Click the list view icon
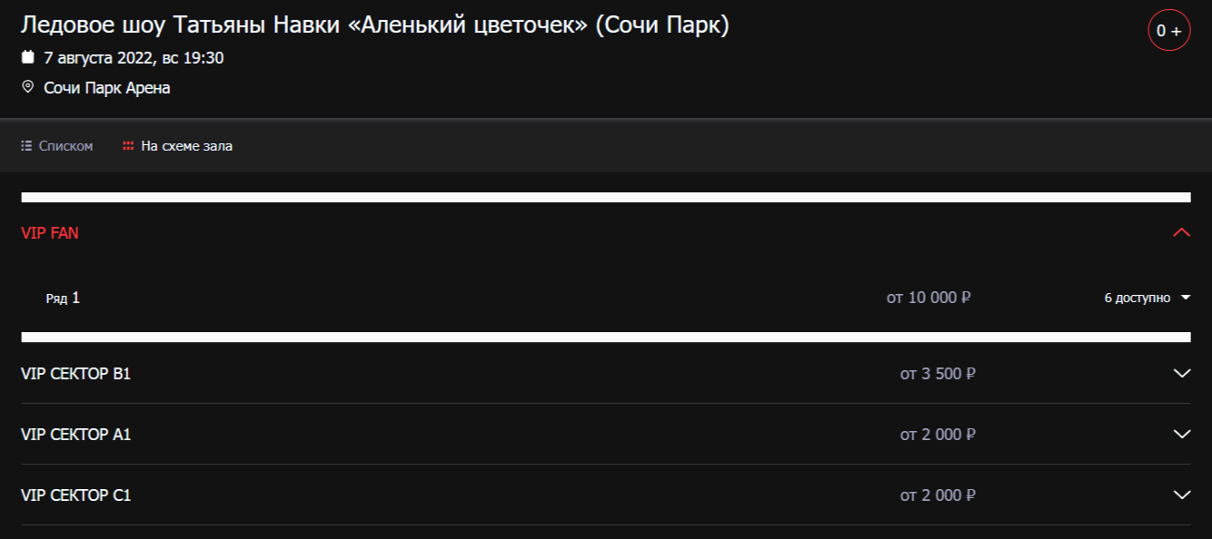The width and height of the screenshot is (1212, 539). click(26, 146)
